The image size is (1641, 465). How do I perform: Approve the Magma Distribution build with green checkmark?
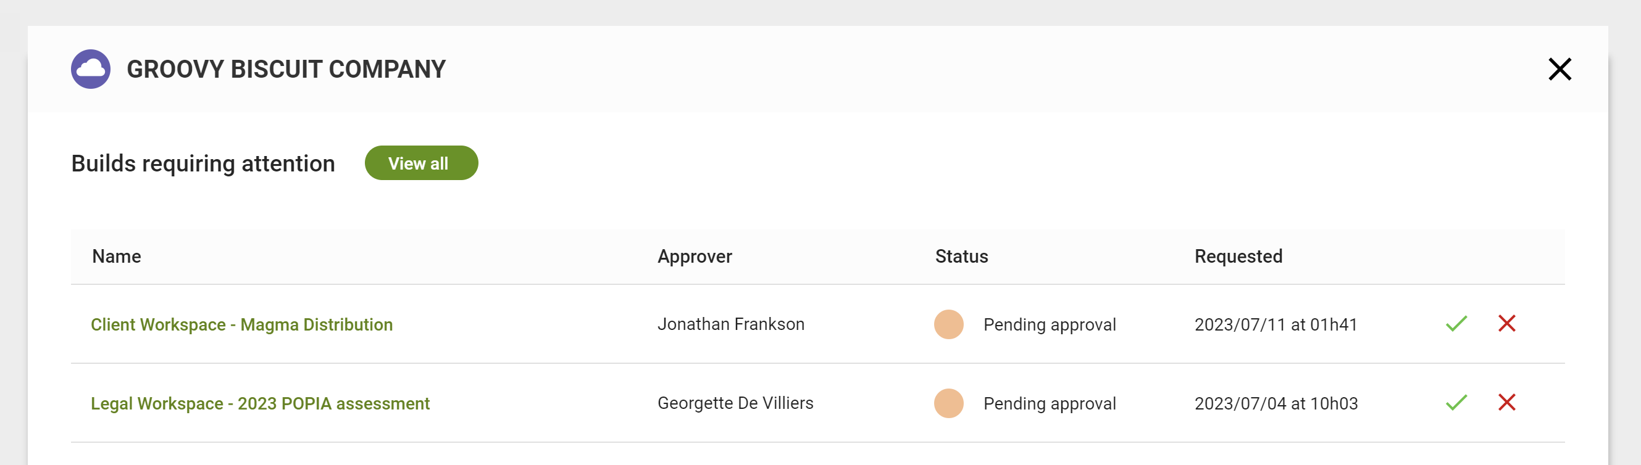(1456, 324)
